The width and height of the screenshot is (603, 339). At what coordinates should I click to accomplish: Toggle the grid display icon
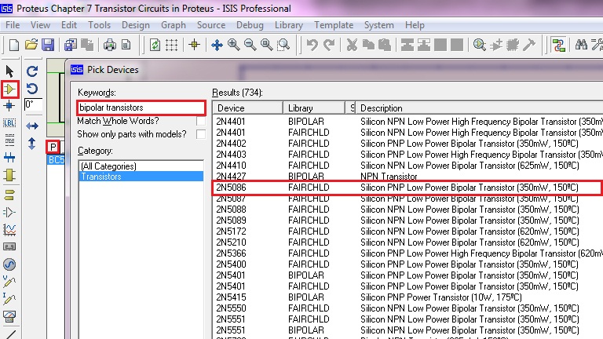coord(171,45)
